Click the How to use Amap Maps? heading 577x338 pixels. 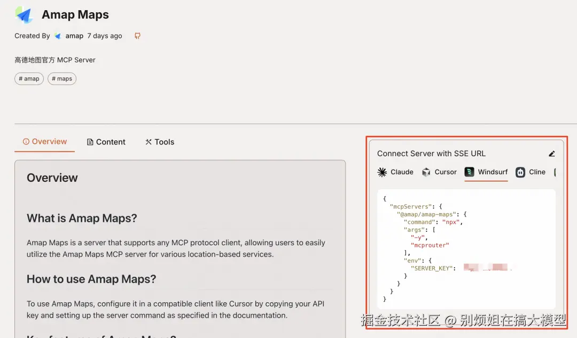(91, 279)
